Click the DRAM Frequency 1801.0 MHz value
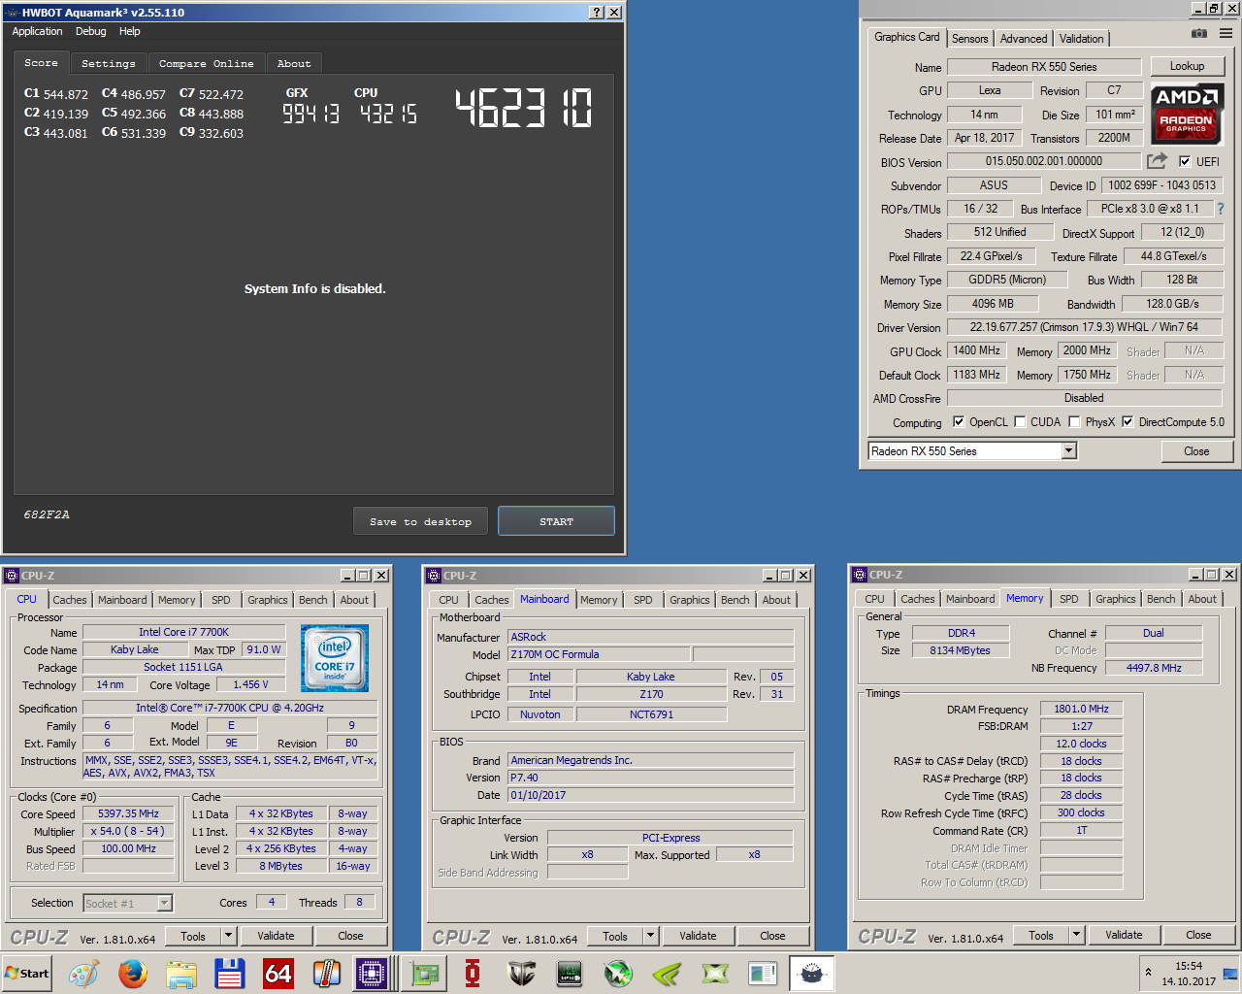This screenshot has height=994, width=1242. tap(1081, 709)
